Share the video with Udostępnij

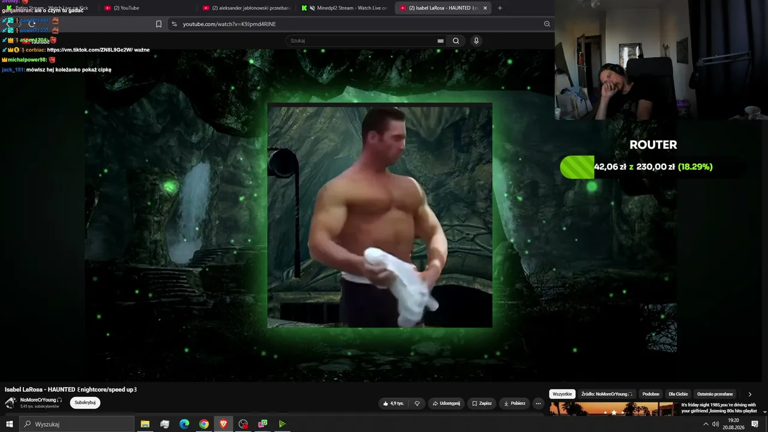(446, 403)
